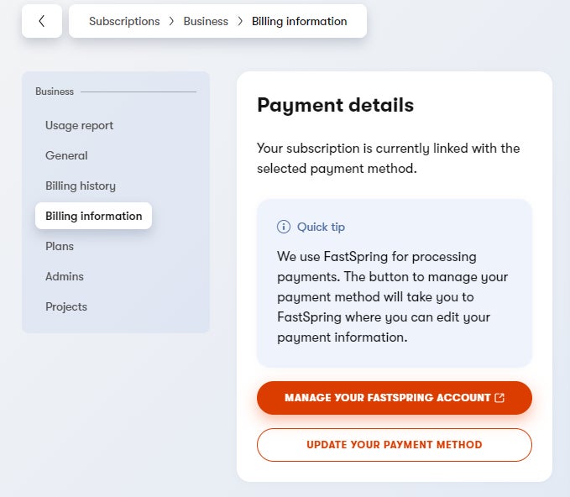Click the back arrow button
570x497 pixels.
point(42,21)
